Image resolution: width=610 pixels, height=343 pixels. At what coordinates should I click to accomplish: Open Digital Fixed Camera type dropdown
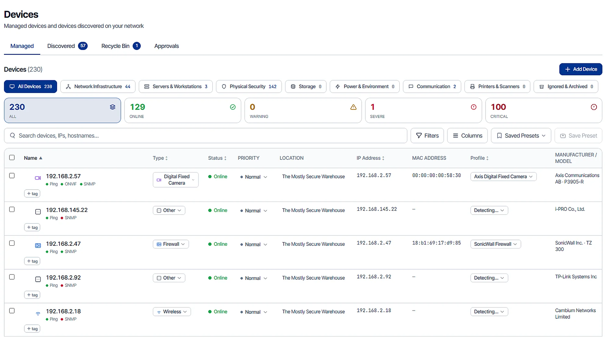click(175, 180)
